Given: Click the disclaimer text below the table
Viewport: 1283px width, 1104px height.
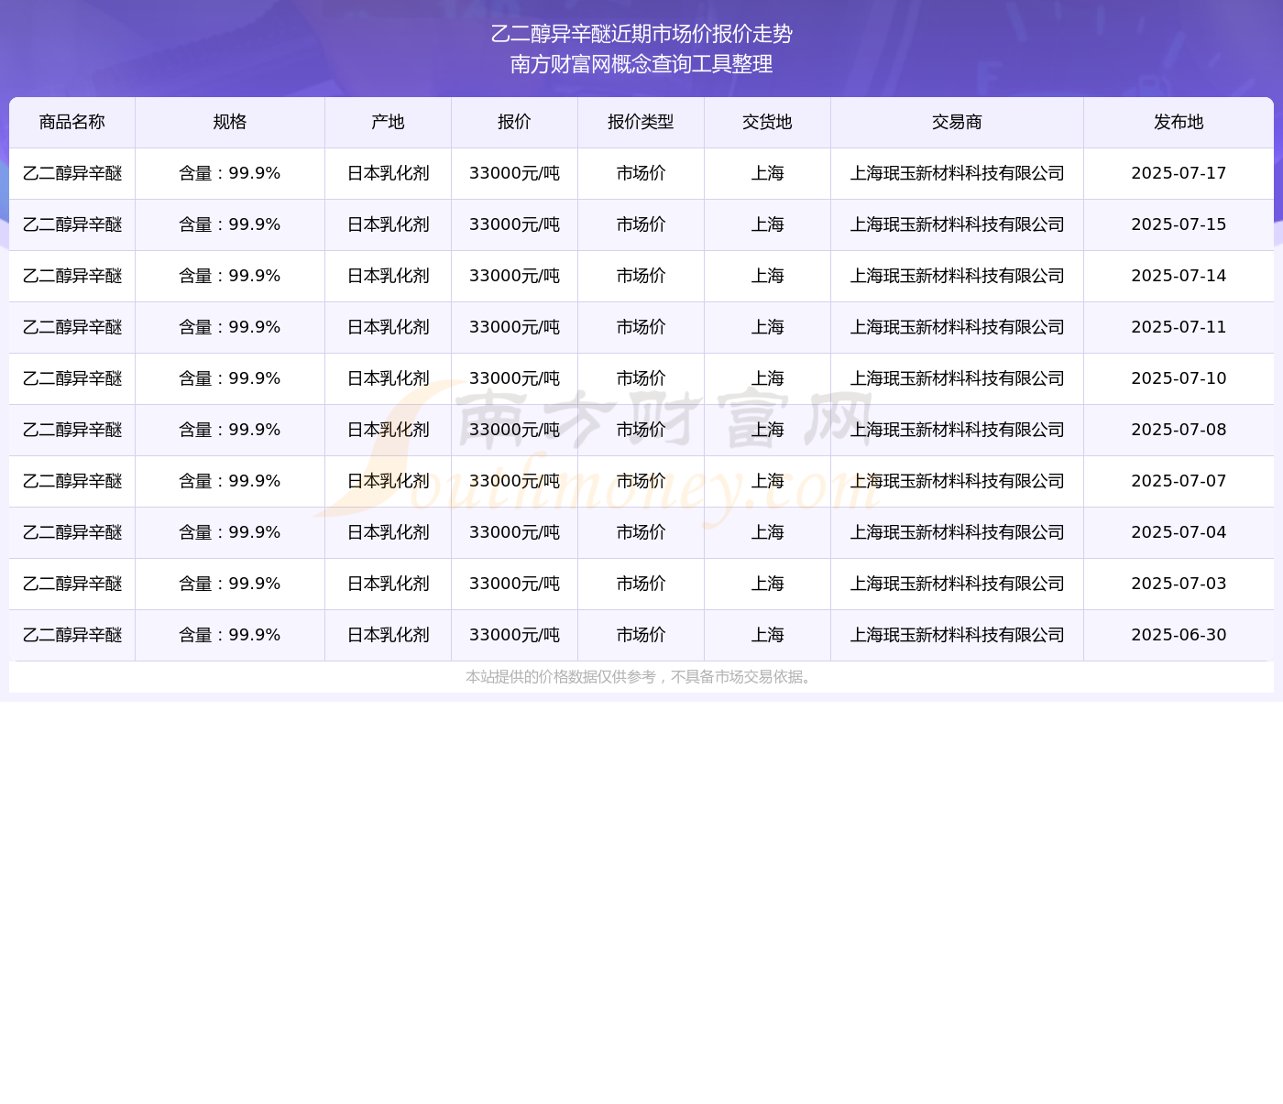Looking at the screenshot, I should 641,677.
